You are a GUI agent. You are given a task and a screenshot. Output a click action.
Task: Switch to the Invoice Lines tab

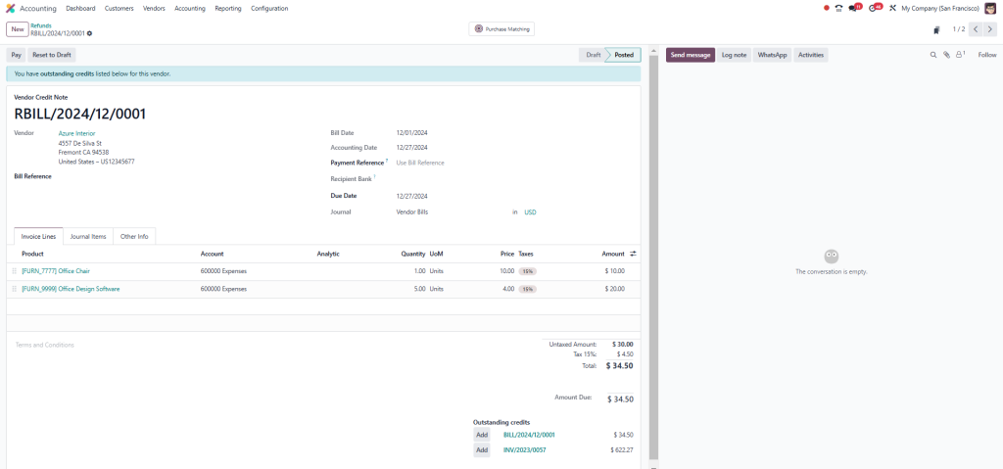[x=38, y=237]
